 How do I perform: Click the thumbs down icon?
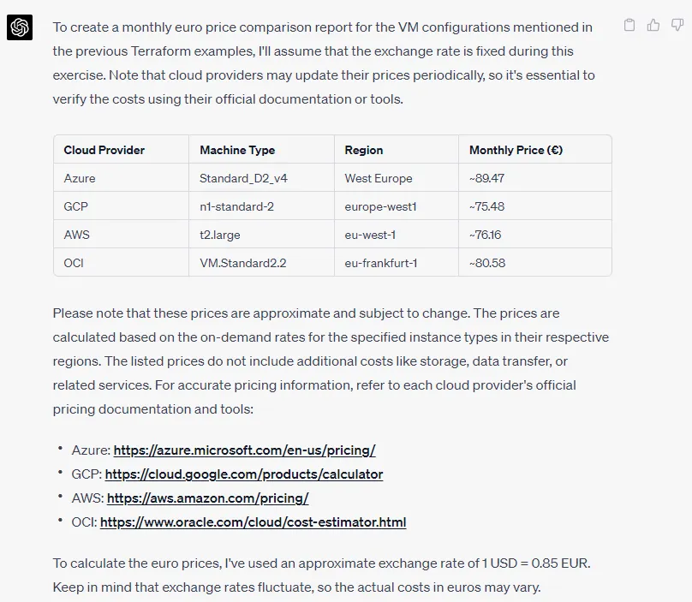click(677, 25)
